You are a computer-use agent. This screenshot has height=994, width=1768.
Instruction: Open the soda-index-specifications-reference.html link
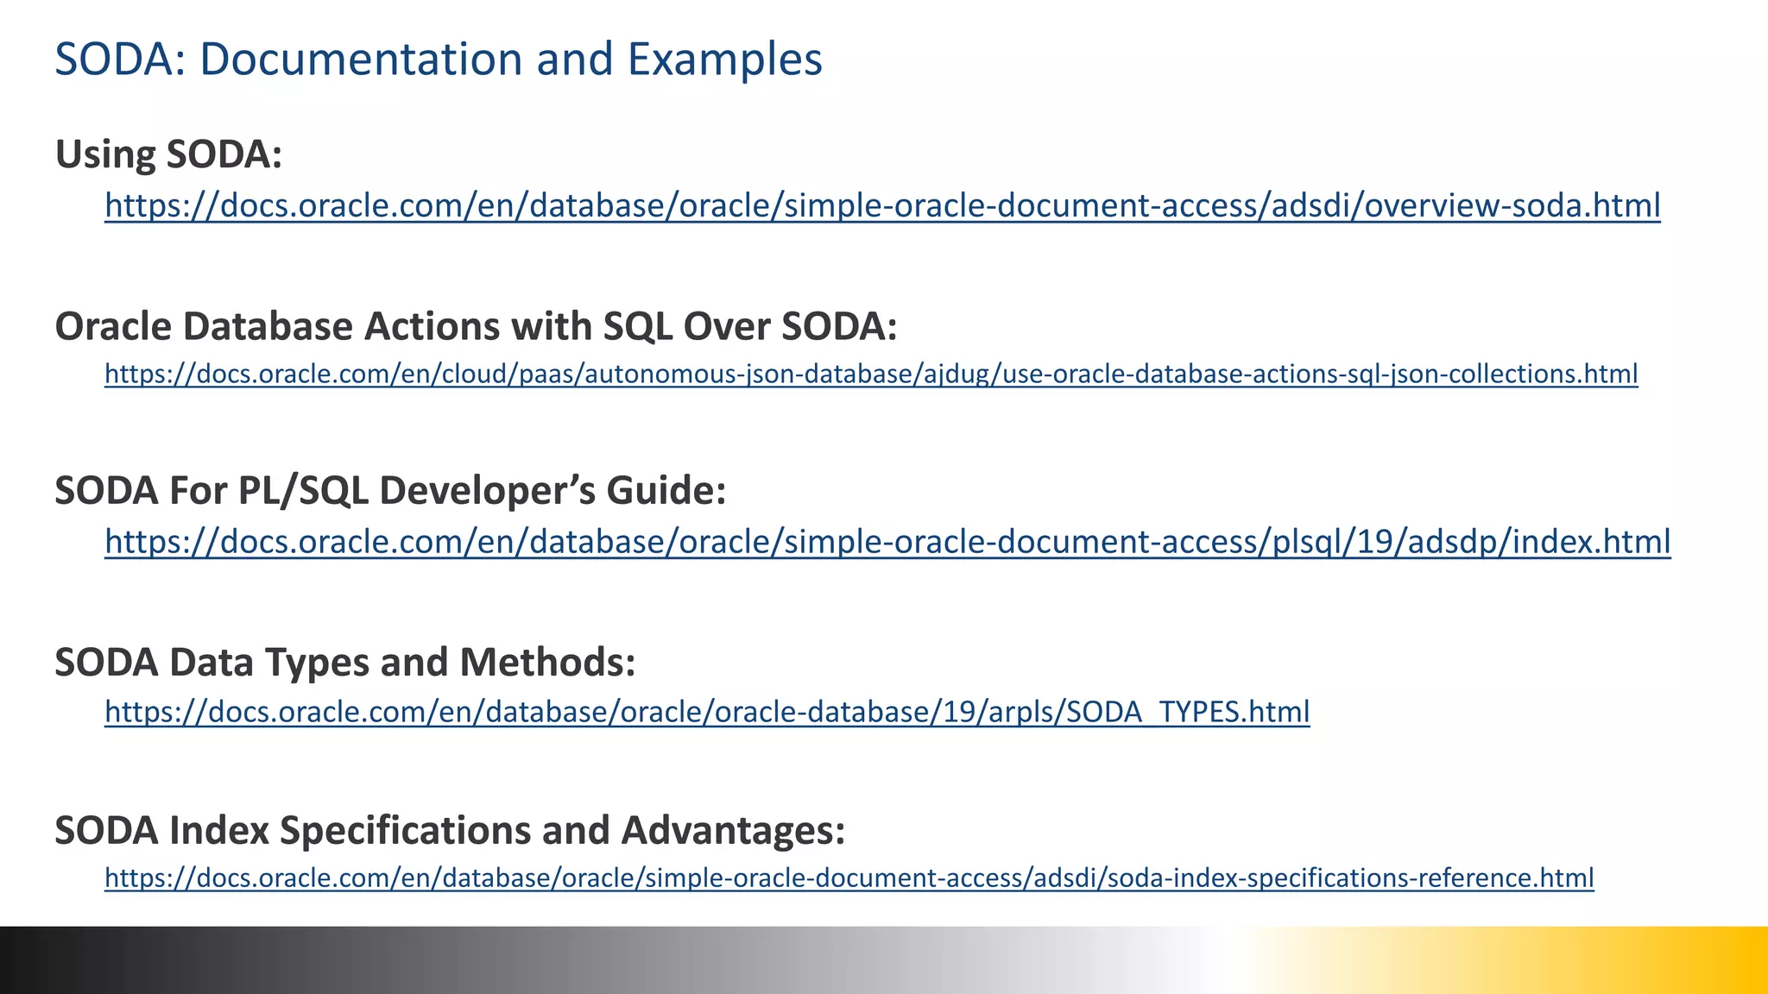pos(849,878)
